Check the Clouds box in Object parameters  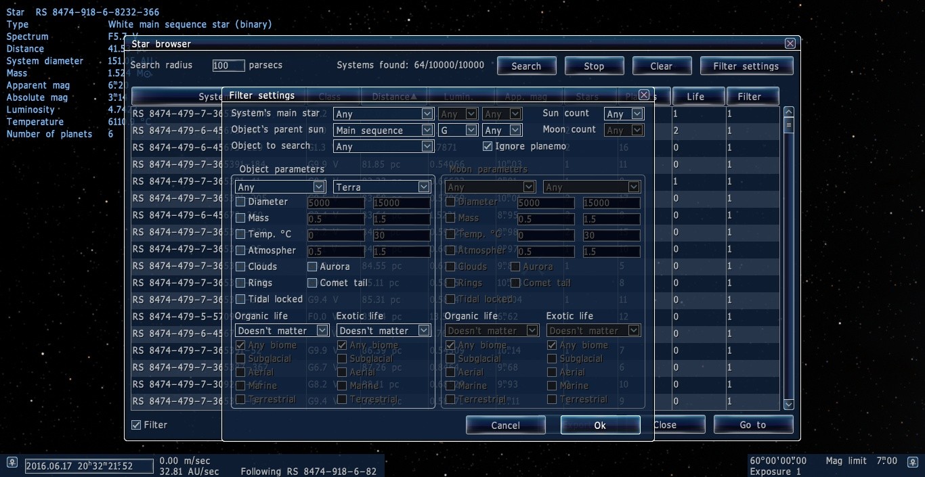click(240, 267)
